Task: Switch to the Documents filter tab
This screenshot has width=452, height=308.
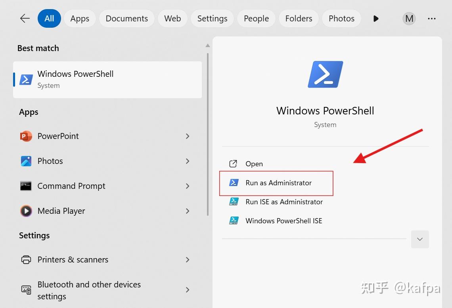Action: [x=126, y=18]
